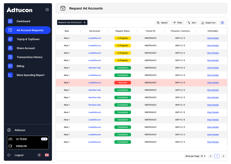Image resolution: width=231 pixels, height=164 pixels.
Task: Click the Share Account people icon
Action: (10, 48)
